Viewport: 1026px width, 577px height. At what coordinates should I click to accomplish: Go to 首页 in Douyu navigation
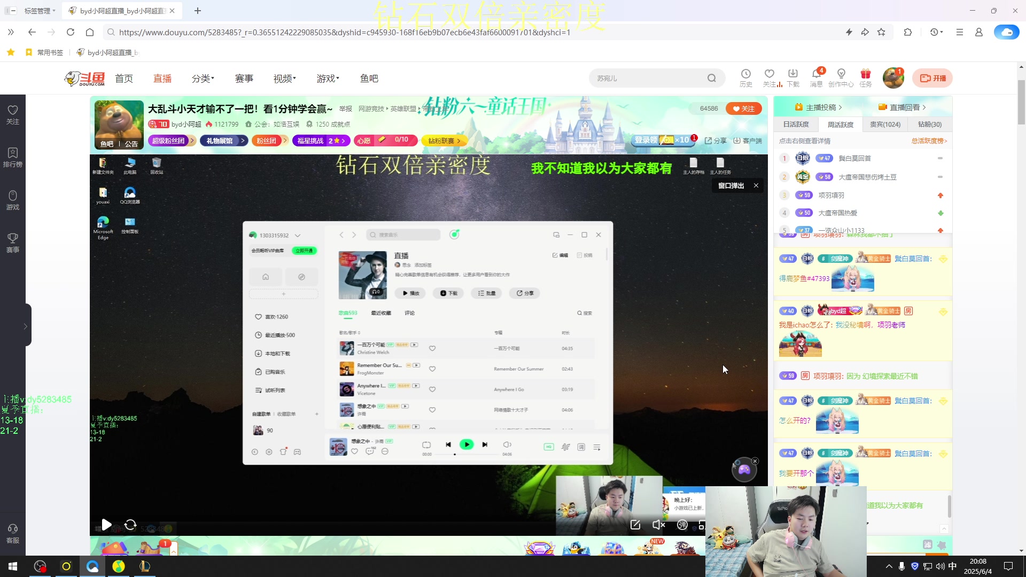pos(124,79)
